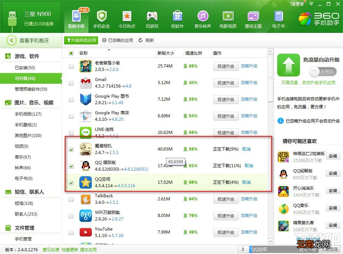Image resolution: width=343 pixels, height=254 pixels.
Task: Click the 神庙逃亡2炫装版 game icon
Action: (283, 157)
